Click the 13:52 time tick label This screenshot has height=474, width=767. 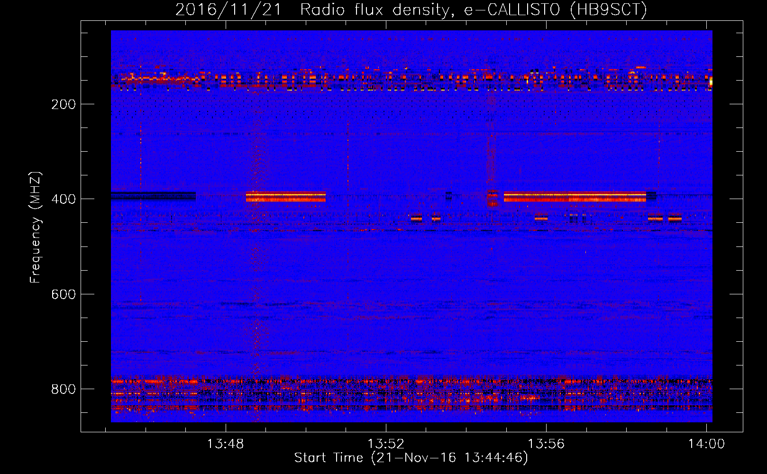point(386,444)
